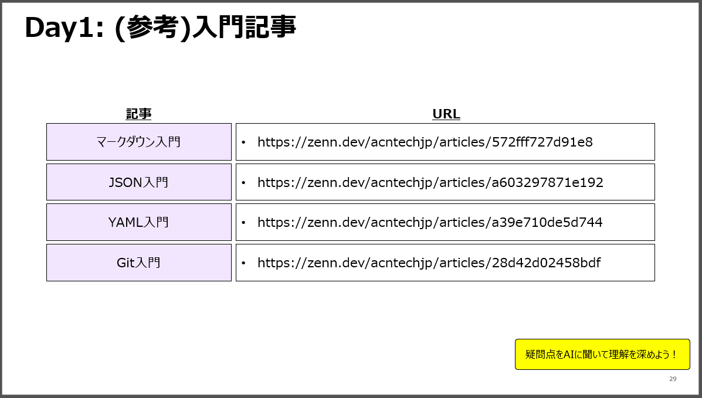The image size is (702, 398).
Task: Open the article link ending in 572fff727d91e8
Action: point(425,142)
